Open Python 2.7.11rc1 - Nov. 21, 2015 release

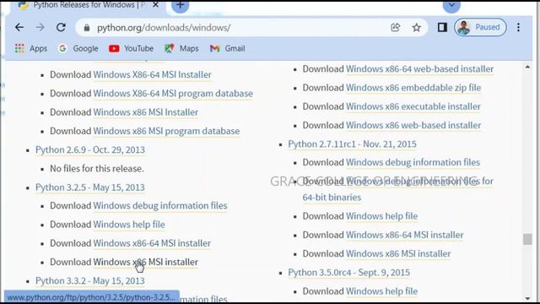353,144
